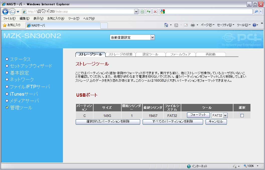Open ネットワーク in the sidebar

[x=22, y=79]
